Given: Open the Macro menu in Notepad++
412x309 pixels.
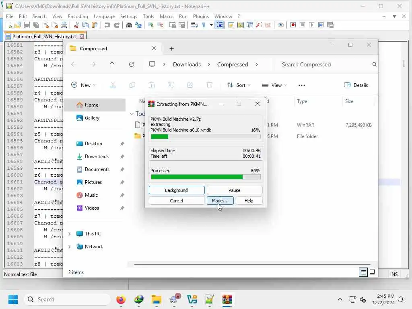Looking at the screenshot, I should (x=166, y=16).
